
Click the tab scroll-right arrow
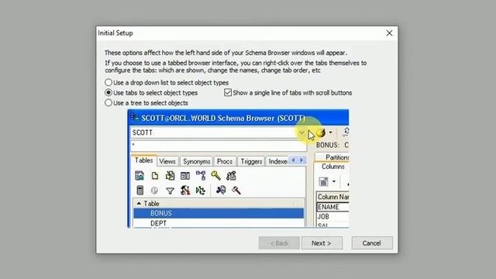(301, 160)
